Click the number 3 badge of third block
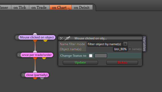This screenshot has height=92, width=162. click(23, 75)
